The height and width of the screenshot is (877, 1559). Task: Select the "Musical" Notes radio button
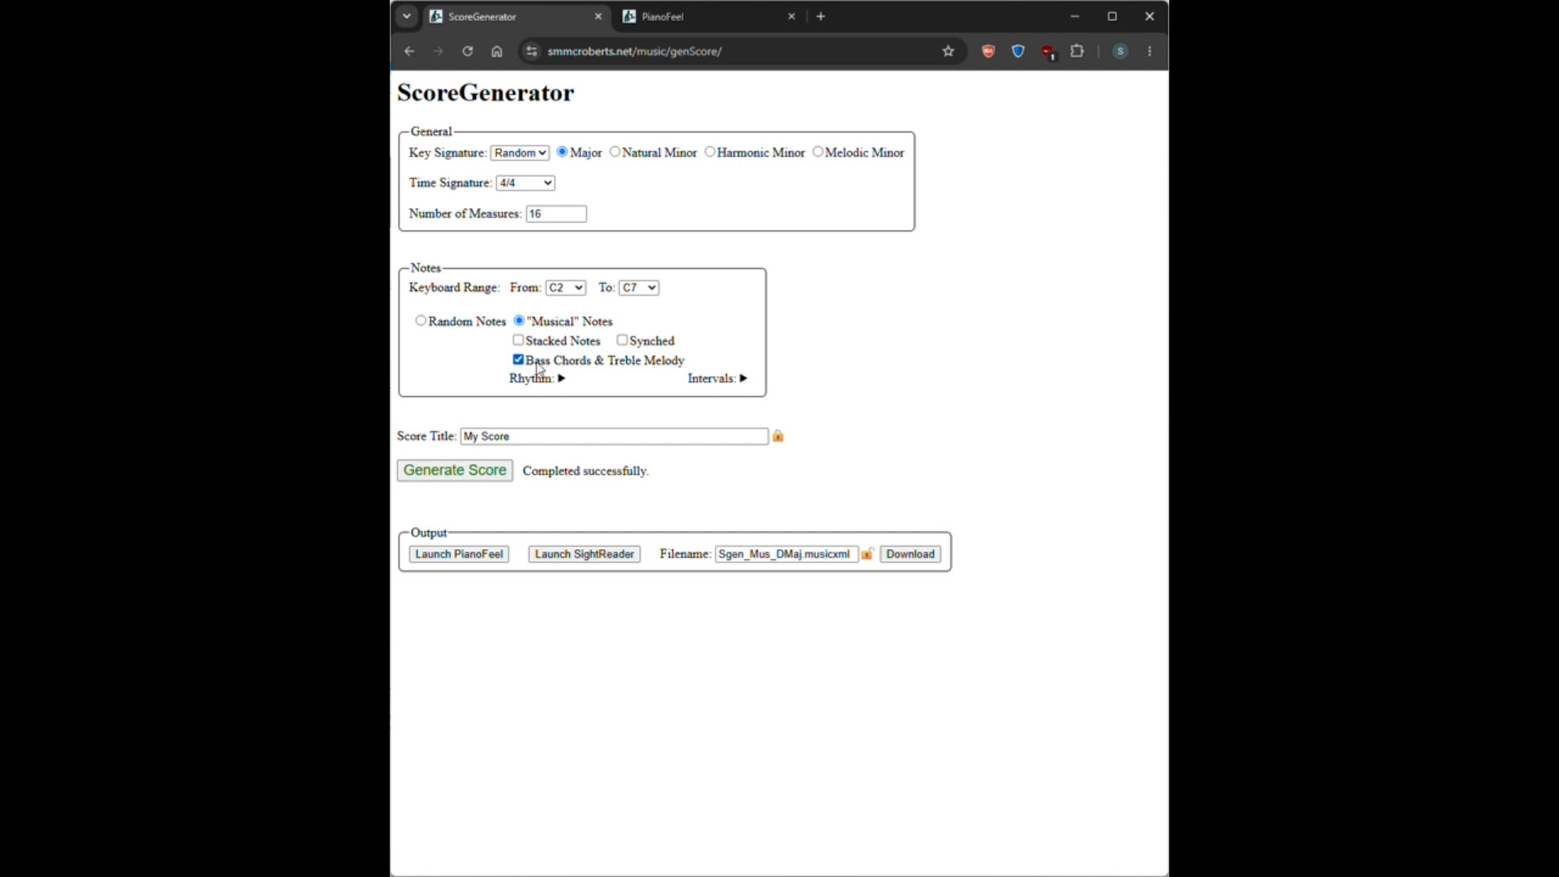(x=520, y=321)
